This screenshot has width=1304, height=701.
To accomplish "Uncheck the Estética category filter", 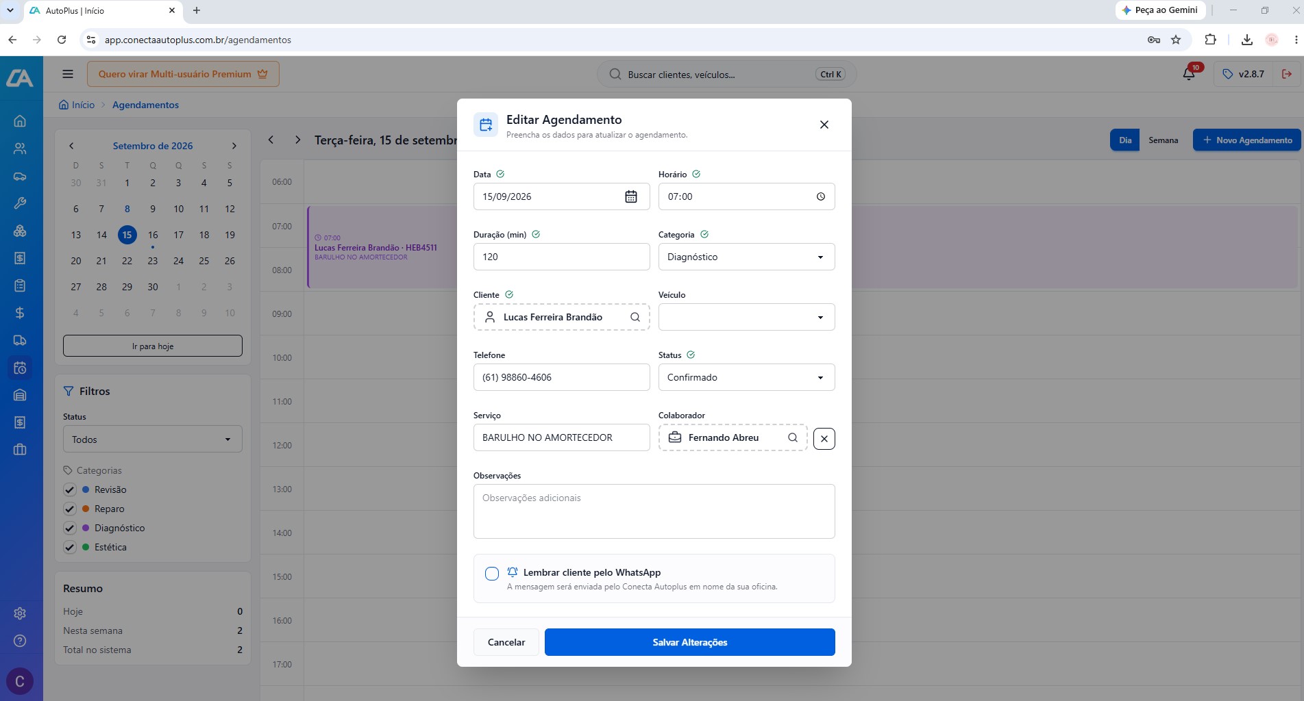I will tap(69, 547).
